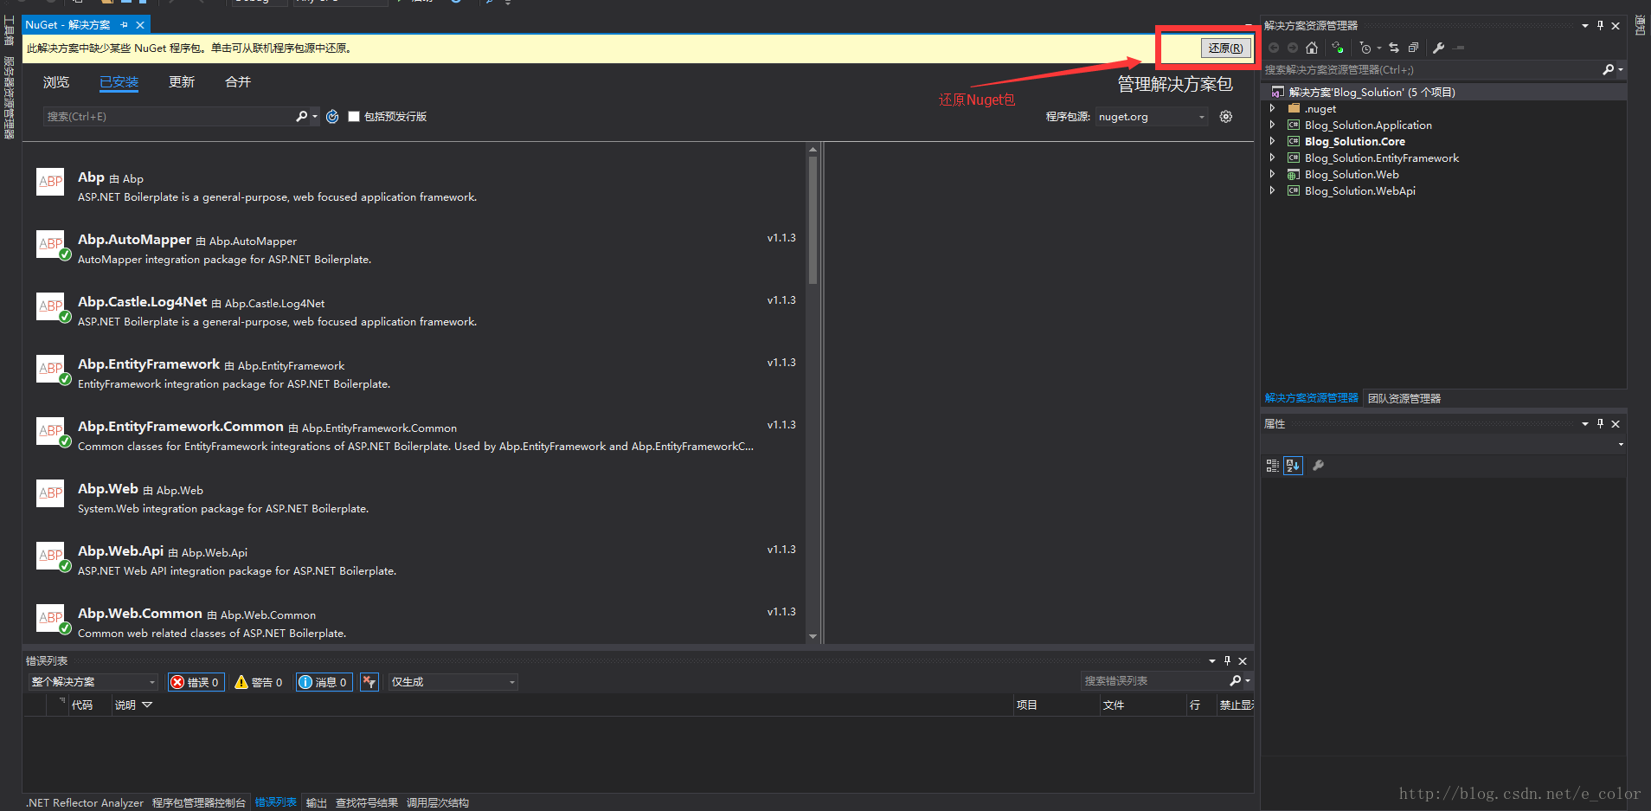
Task: Open the Package Manager Console tab
Action: [x=199, y=803]
